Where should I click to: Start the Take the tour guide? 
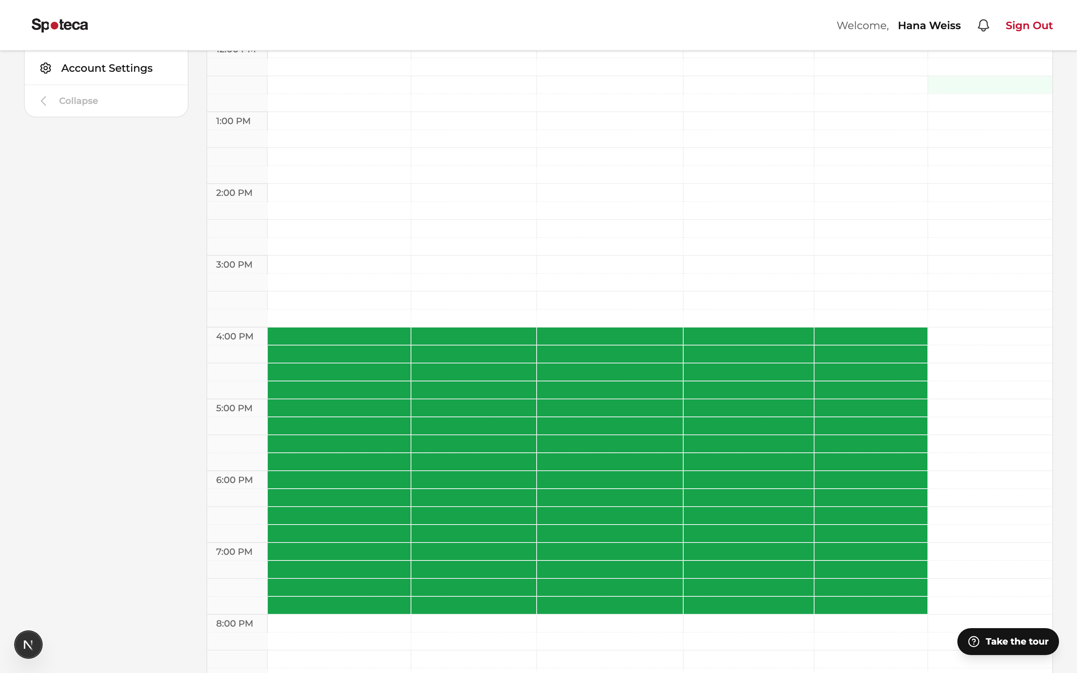click(x=1007, y=641)
